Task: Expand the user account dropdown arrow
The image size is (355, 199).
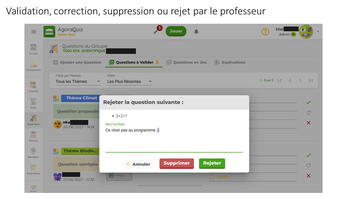Action: (x=318, y=32)
